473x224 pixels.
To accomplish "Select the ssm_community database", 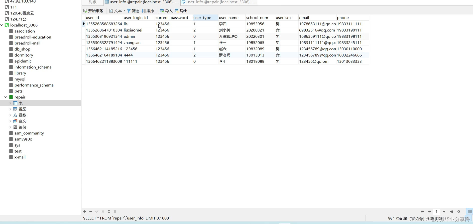I will [29, 133].
